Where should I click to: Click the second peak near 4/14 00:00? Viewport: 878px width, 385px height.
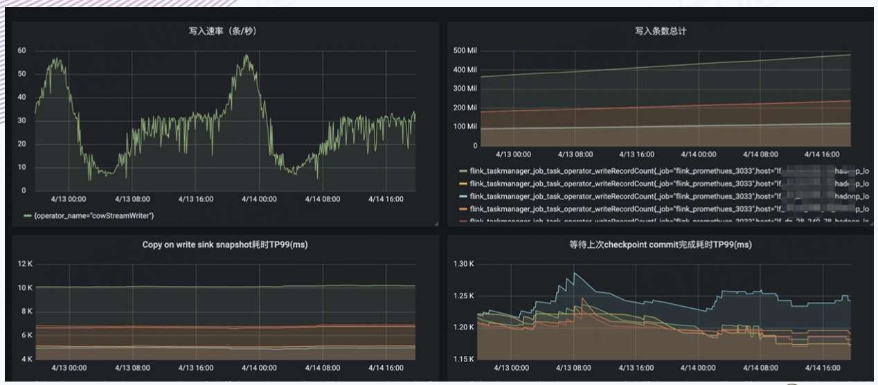coord(247,57)
